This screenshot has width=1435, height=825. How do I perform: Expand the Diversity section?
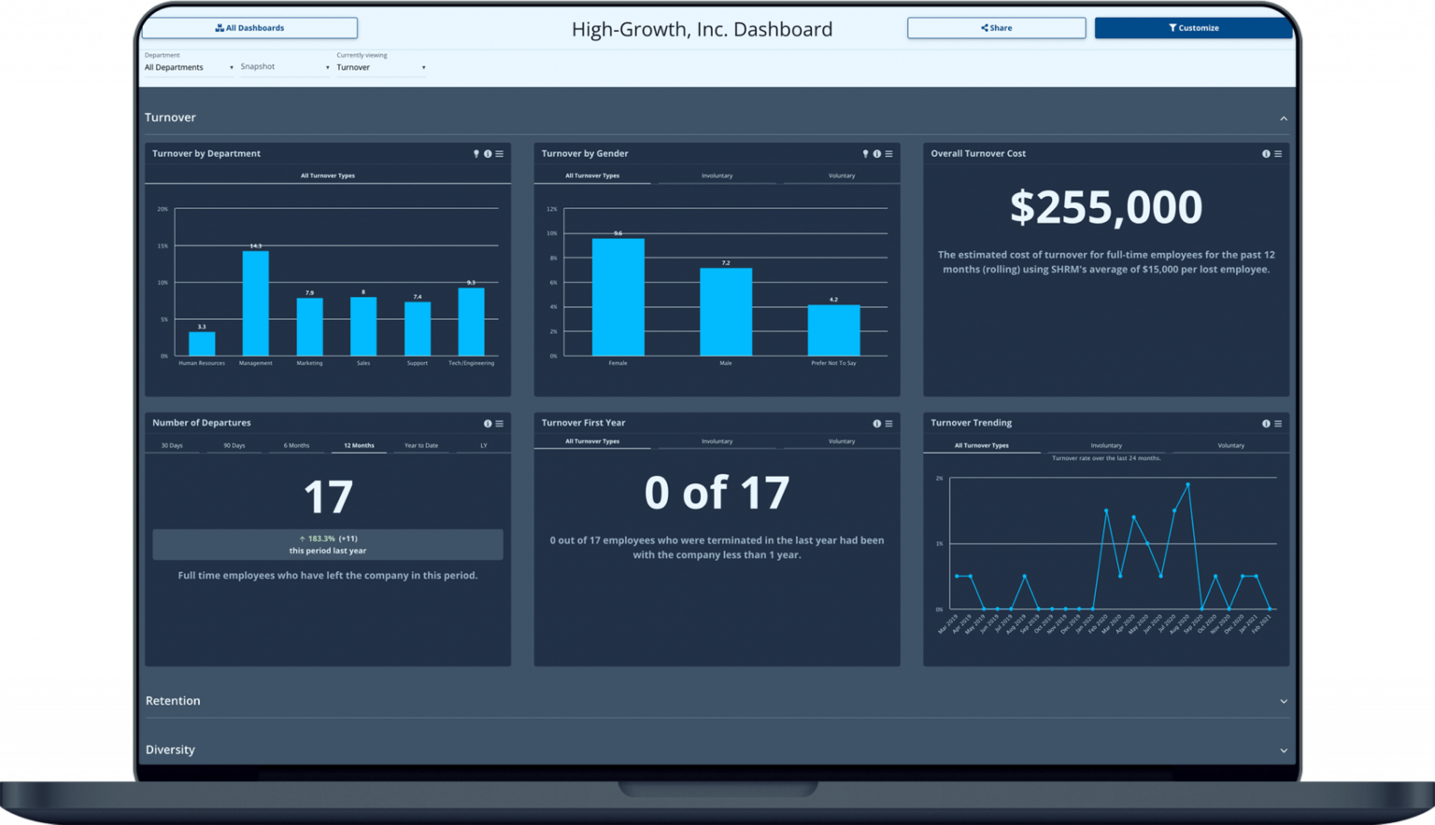tap(1284, 749)
